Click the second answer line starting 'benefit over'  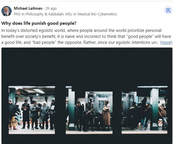86,36
